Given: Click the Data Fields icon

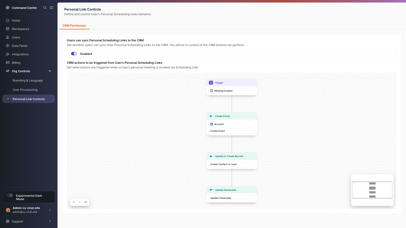Looking at the screenshot, I should [x=8, y=46].
